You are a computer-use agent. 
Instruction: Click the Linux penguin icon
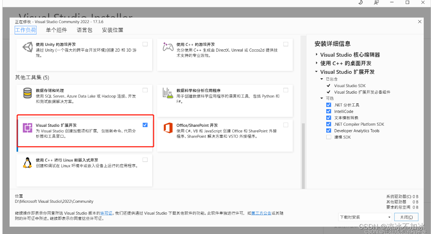[x=27, y=163]
